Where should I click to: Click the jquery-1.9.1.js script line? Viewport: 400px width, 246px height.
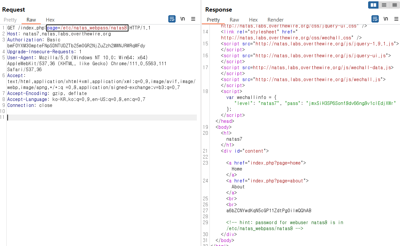(x=310, y=44)
